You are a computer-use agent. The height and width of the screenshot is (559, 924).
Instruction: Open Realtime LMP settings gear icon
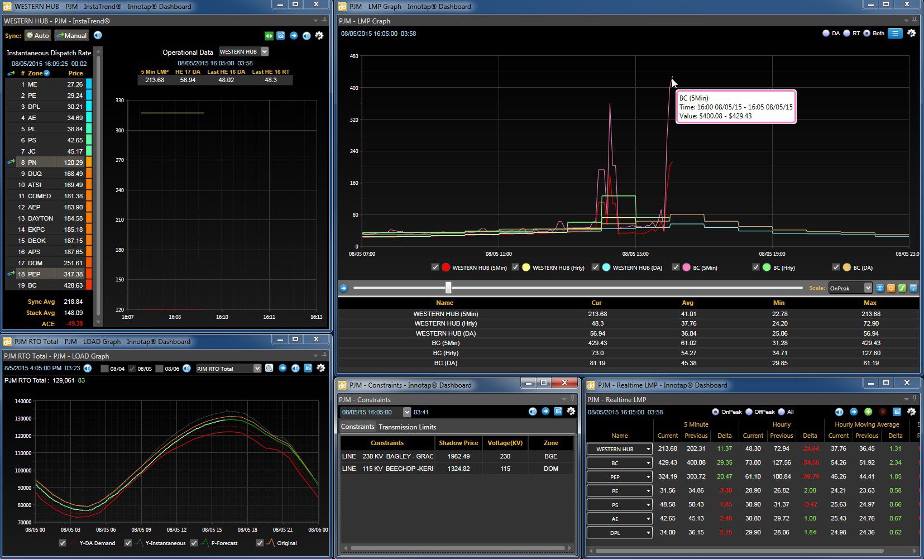911,412
